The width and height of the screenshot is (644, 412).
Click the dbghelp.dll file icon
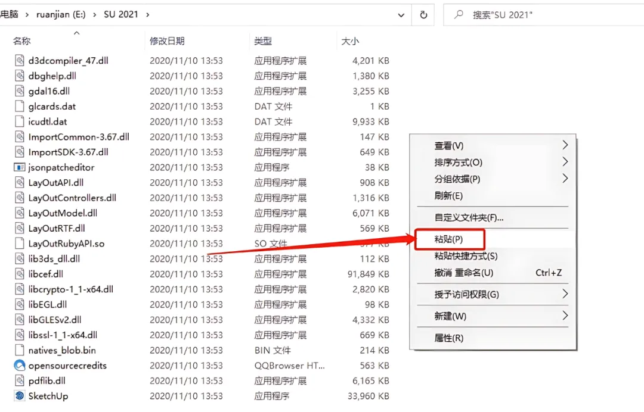[x=19, y=76]
